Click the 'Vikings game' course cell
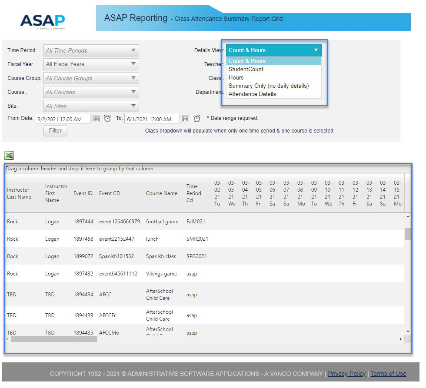This screenshot has height=388, width=426. (162, 274)
